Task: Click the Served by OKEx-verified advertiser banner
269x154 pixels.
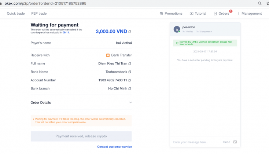Action: point(205,43)
